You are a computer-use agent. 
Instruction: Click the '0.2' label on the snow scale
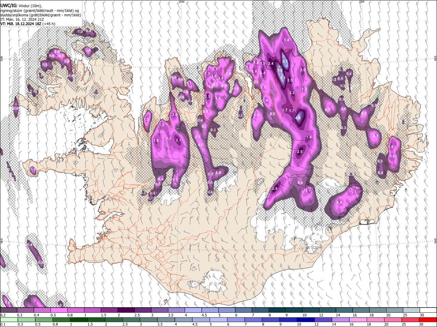tap(3, 315)
